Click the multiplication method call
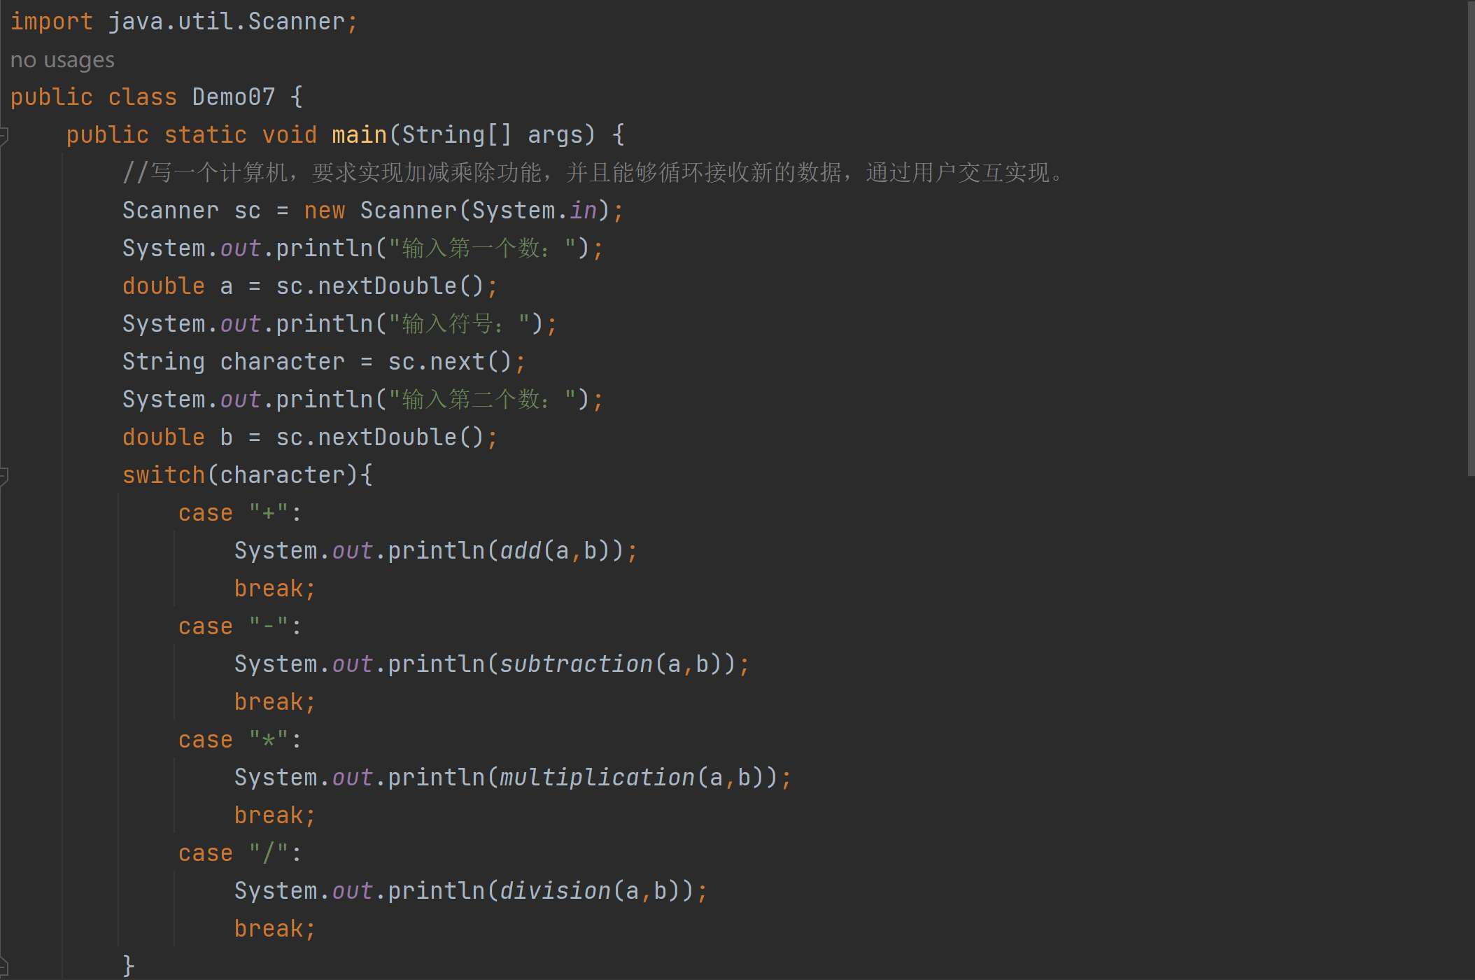 coord(597,778)
